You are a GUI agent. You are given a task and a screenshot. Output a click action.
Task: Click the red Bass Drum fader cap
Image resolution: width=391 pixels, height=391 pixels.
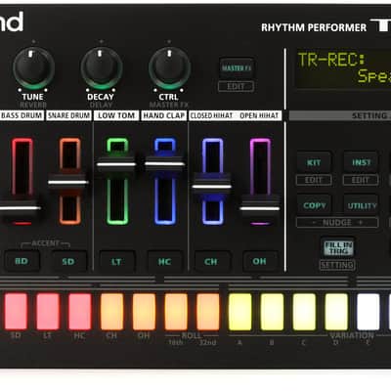21,207
